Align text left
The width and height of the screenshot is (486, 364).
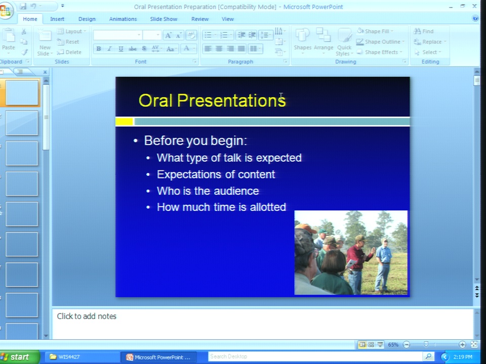(x=208, y=49)
